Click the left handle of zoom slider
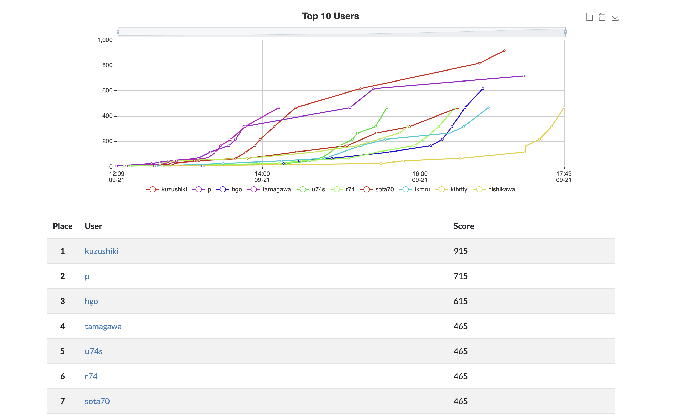The image size is (673, 417). [118, 32]
